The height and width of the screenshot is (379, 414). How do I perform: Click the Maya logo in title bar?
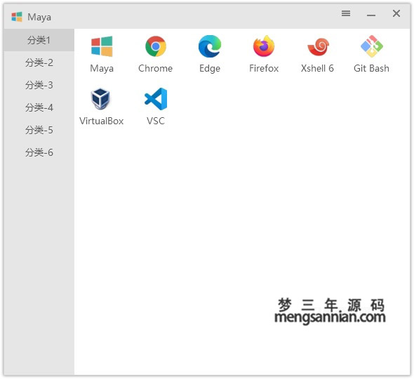pos(17,17)
